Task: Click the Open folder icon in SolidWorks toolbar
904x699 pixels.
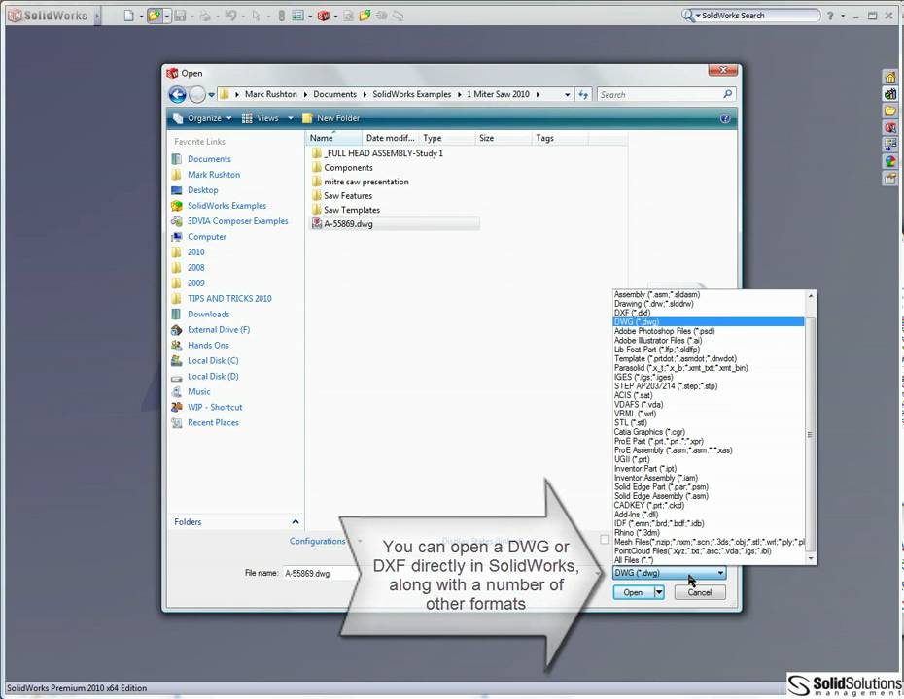Action: pyautogui.click(x=154, y=16)
